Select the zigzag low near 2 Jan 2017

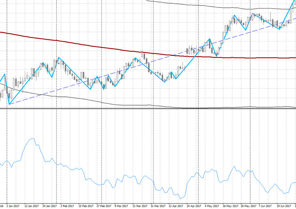(9, 104)
